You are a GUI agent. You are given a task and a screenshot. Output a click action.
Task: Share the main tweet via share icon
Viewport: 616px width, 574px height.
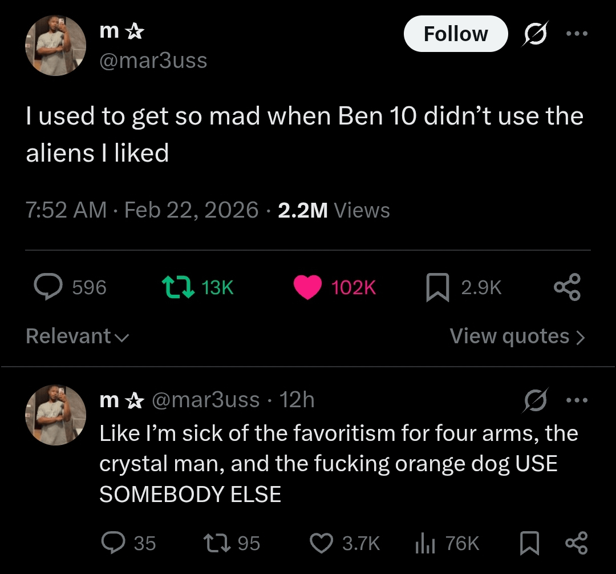(x=568, y=287)
